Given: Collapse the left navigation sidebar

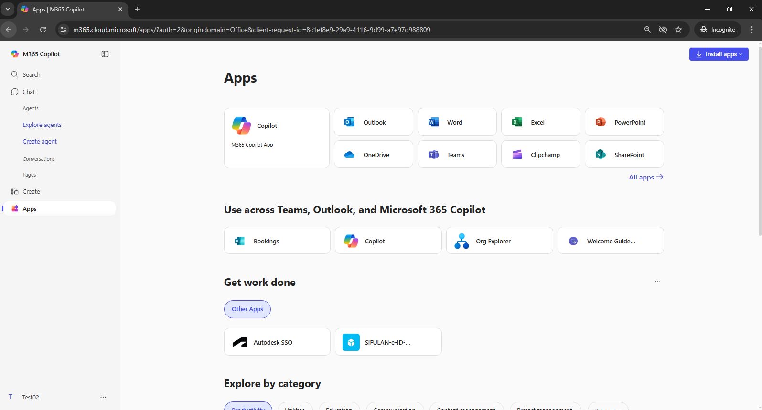Looking at the screenshot, I should pos(105,54).
